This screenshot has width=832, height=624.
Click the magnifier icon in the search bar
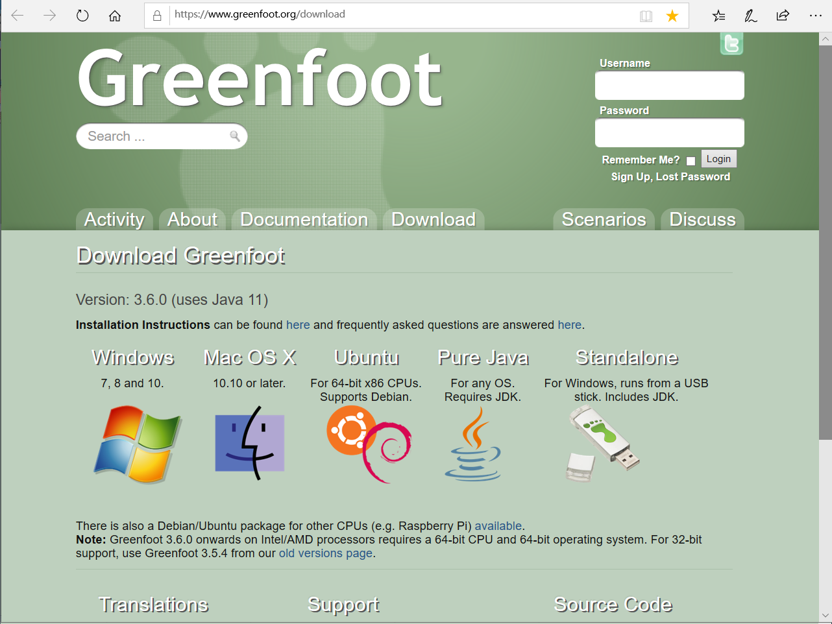pos(234,136)
